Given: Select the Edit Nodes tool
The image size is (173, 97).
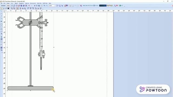Looking at the screenshot, I should coord(6,8).
